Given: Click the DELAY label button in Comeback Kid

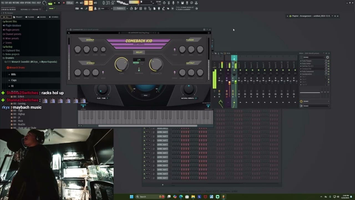Looking at the screenshot, I should [139, 52].
